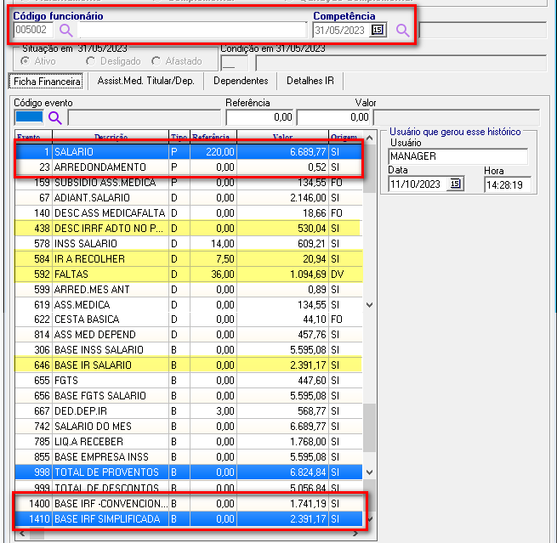557x543 pixels.
Task: Sort by the Valor column header
Action: (x=282, y=137)
